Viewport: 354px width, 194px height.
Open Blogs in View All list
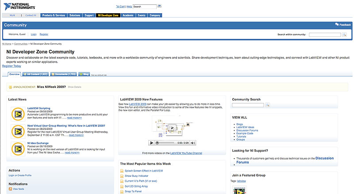click(239, 124)
